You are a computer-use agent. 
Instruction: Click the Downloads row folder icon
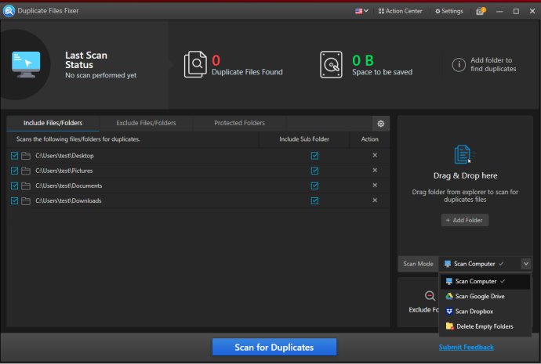[26, 200]
